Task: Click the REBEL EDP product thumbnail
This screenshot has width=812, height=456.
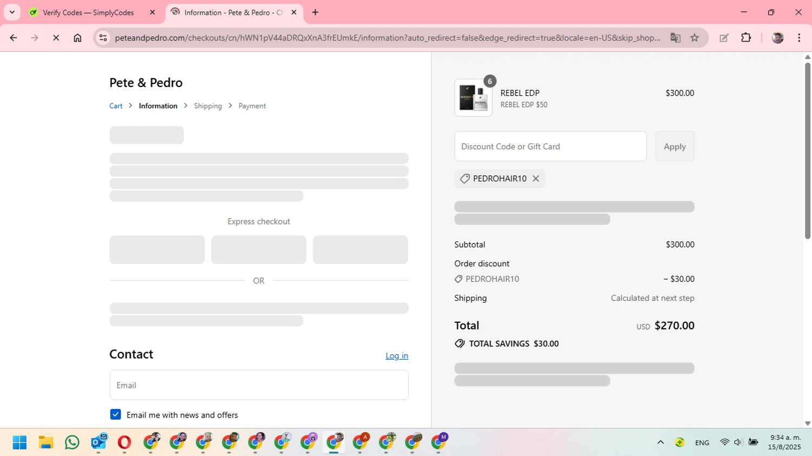Action: (474, 98)
